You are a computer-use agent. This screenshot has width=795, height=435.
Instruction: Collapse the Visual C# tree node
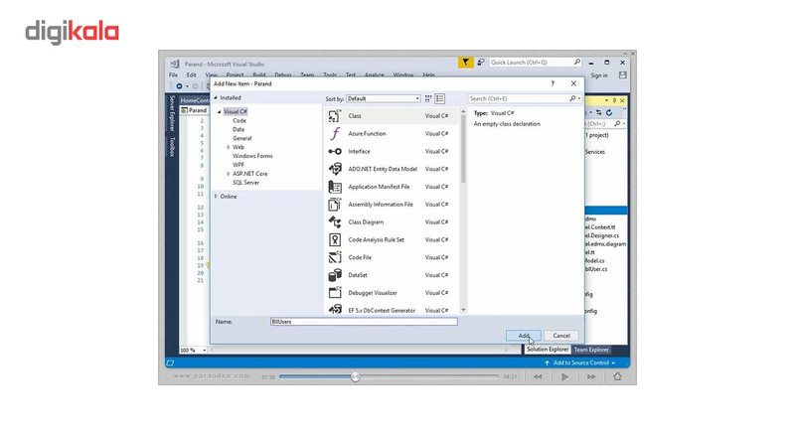[x=220, y=111]
